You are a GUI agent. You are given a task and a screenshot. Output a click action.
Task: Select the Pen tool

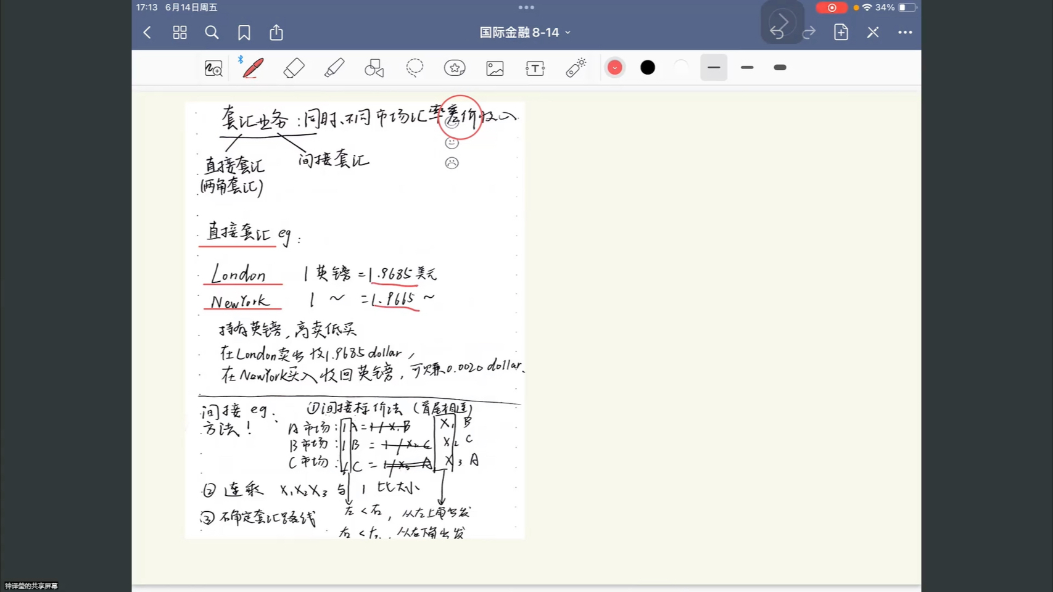(253, 67)
